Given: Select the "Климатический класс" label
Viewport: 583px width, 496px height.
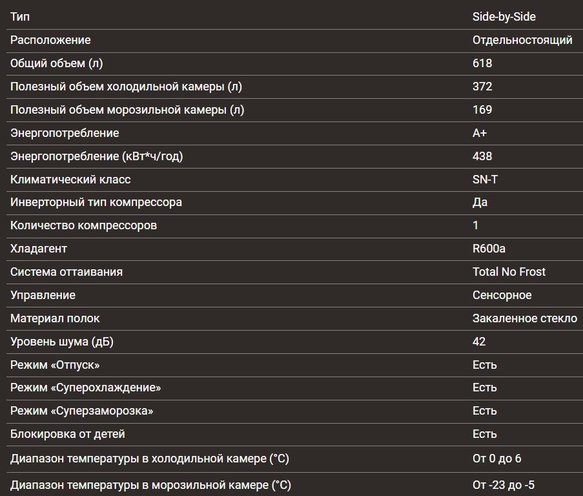Looking at the screenshot, I should click(x=70, y=180).
